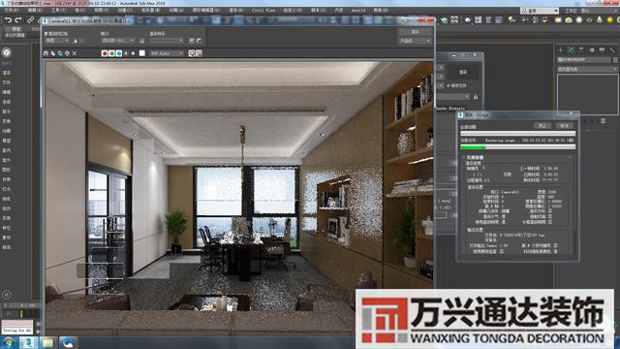Viewport: 620px width, 349px height.
Task: Click the teapot Render Setup toolbar icon
Action: (468, 19)
